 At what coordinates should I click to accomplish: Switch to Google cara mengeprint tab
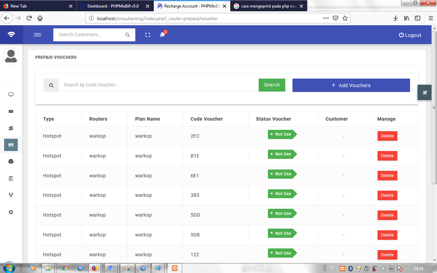(x=269, y=6)
